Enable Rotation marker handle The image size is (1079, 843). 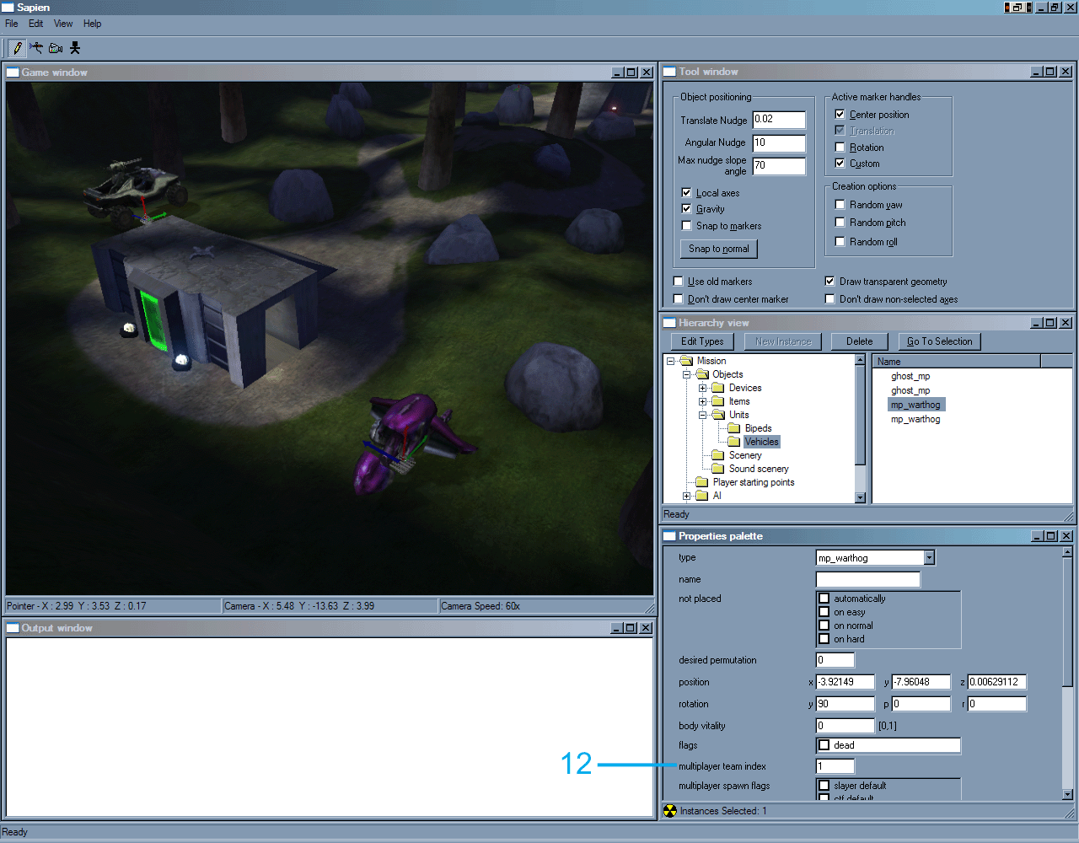(x=840, y=147)
